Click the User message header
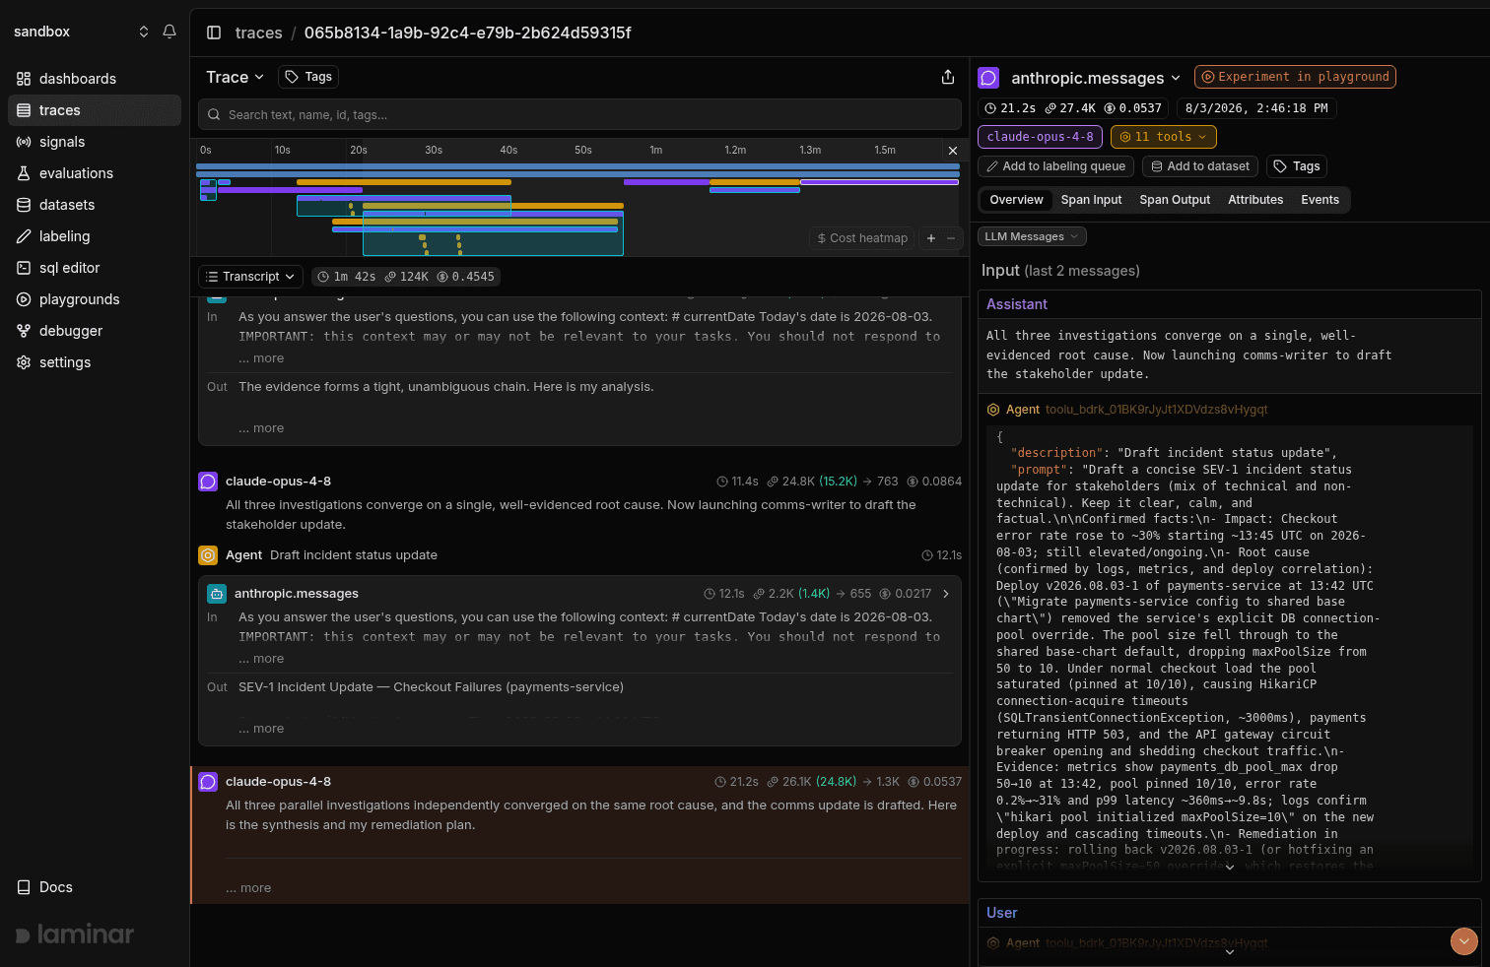This screenshot has height=967, width=1490. point(1230,913)
